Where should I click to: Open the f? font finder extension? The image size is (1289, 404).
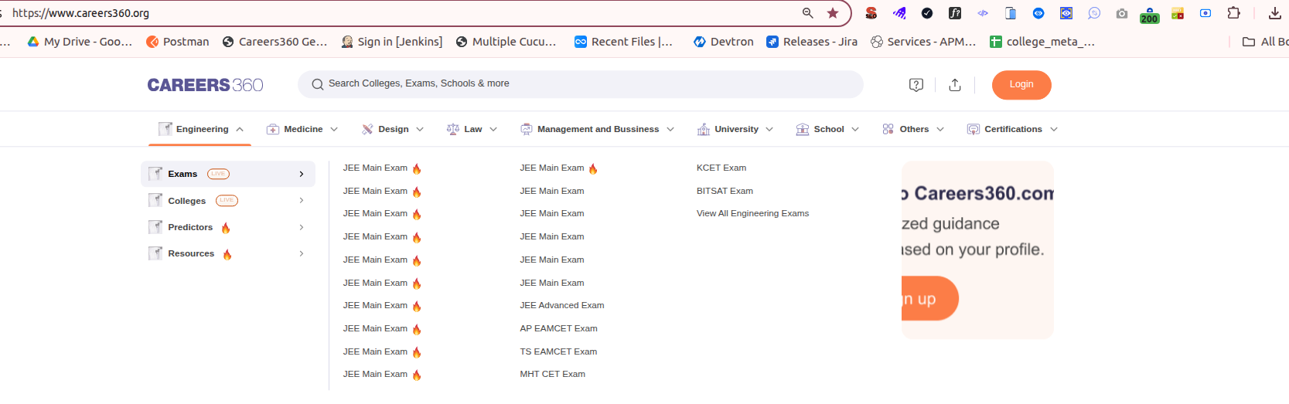point(955,13)
